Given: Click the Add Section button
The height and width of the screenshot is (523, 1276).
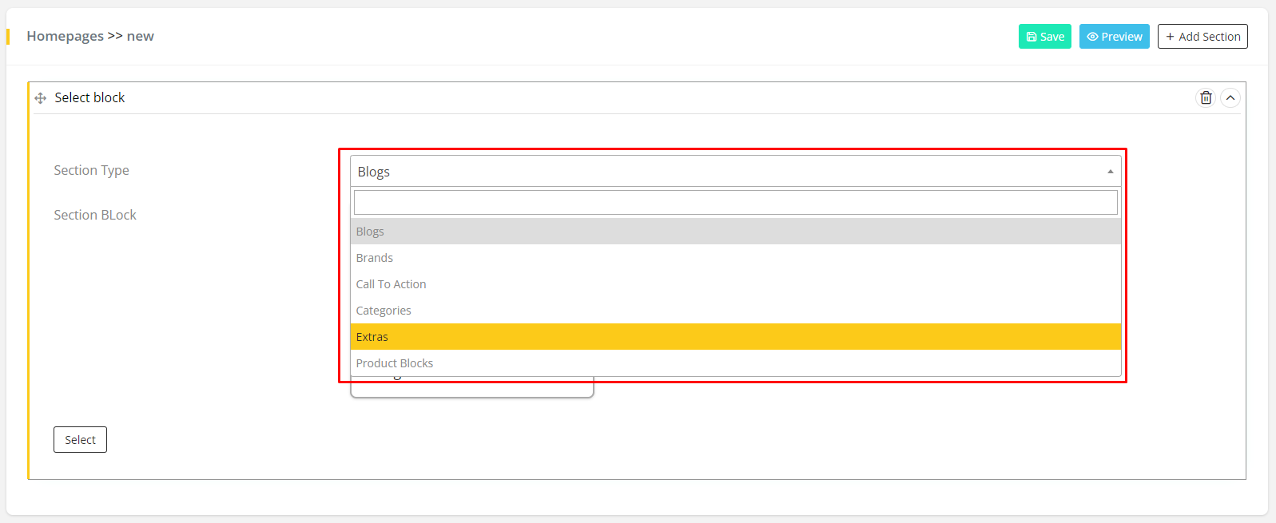Looking at the screenshot, I should click(1202, 37).
